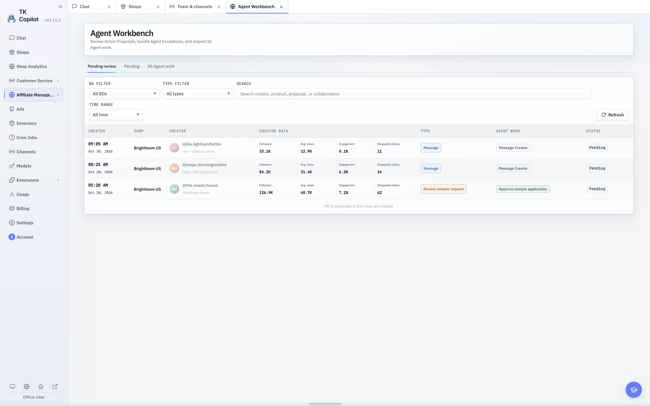The height and width of the screenshot is (406, 650).
Task: Open the @the.rowan.house creator link
Action: 200,185
